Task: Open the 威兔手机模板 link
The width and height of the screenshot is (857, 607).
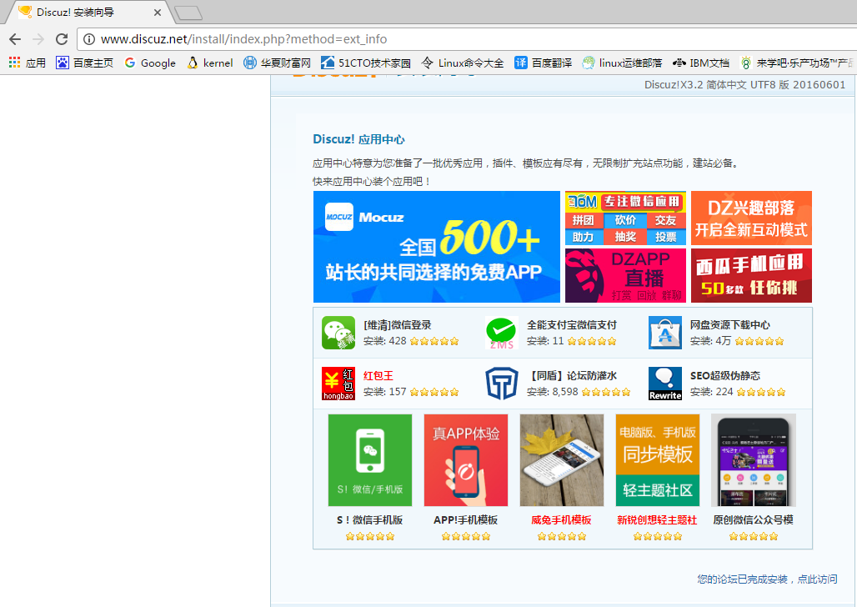Action: click(561, 520)
